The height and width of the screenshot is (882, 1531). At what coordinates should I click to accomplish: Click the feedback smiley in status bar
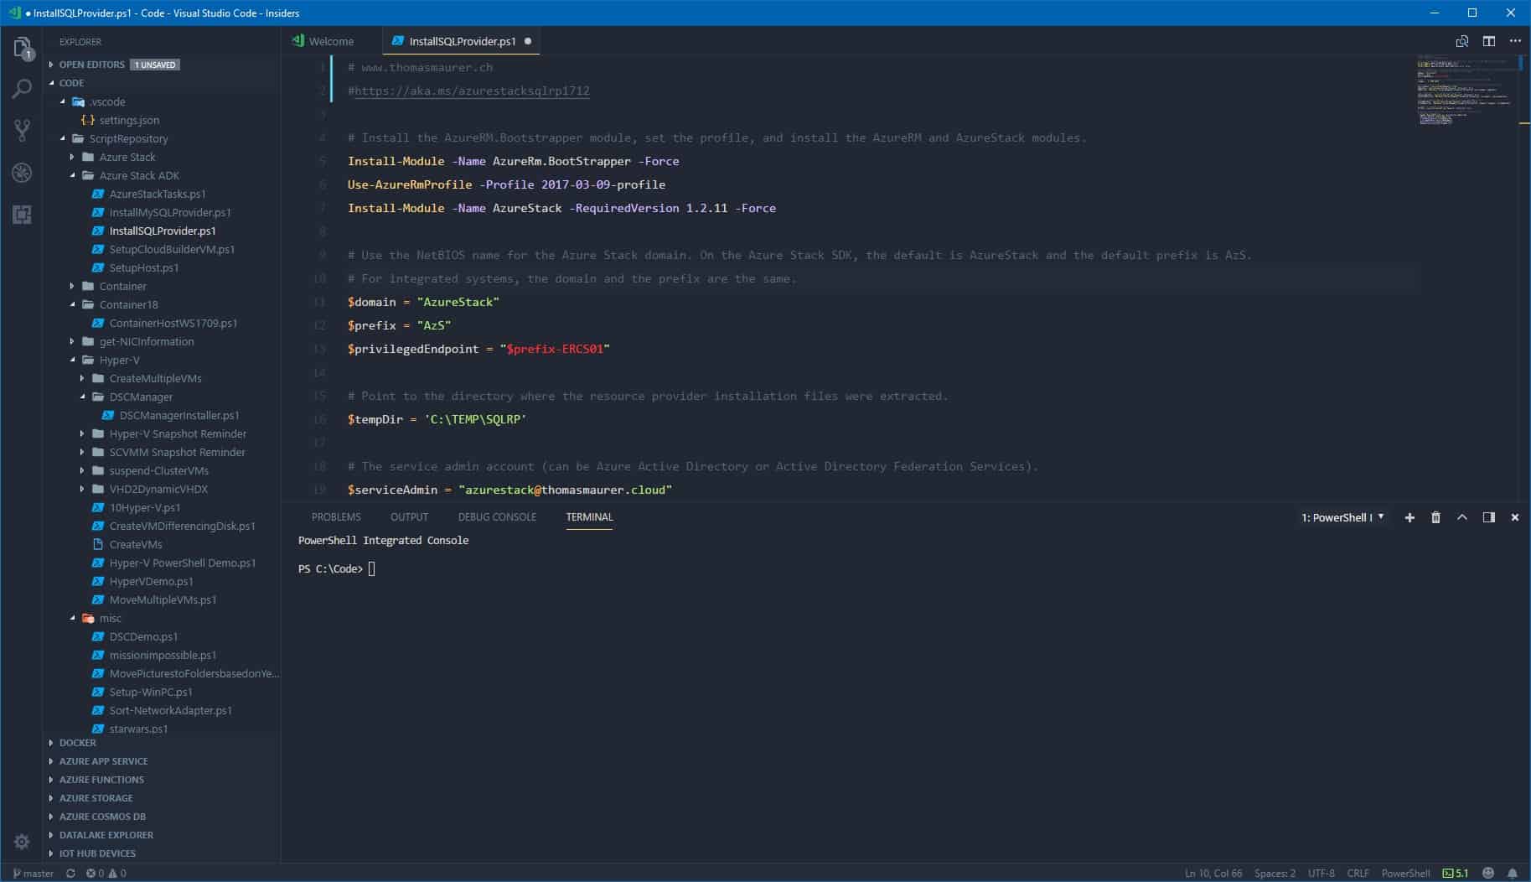(x=1488, y=873)
